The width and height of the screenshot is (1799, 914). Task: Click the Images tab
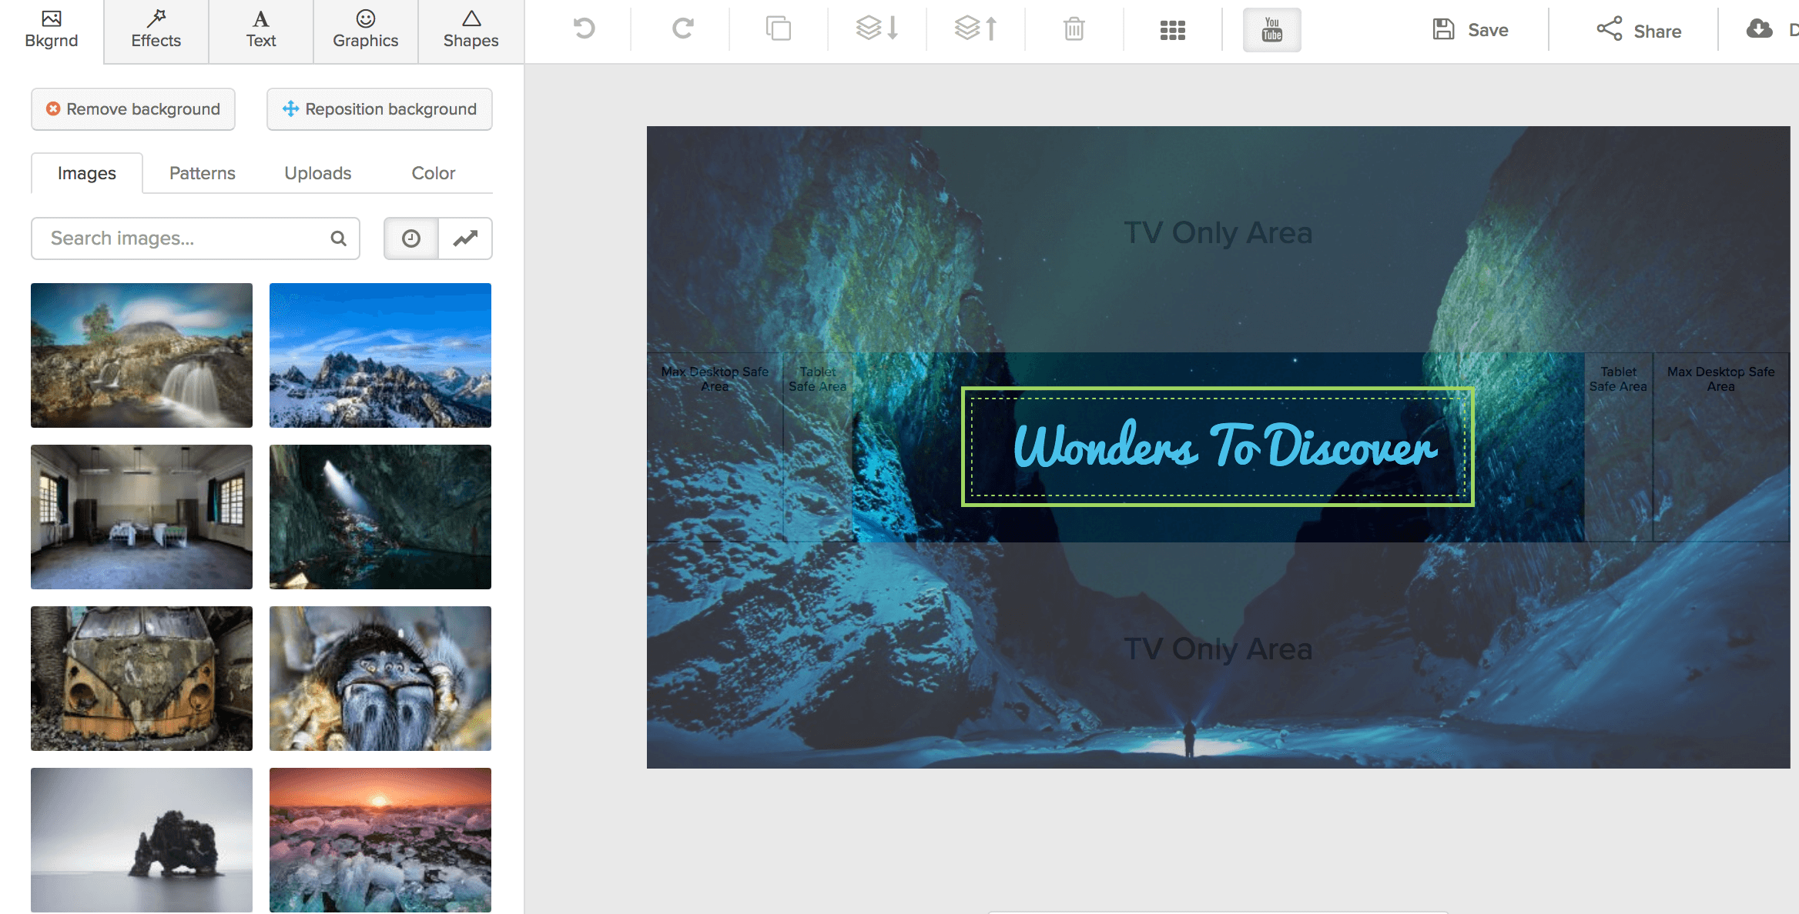(x=86, y=172)
